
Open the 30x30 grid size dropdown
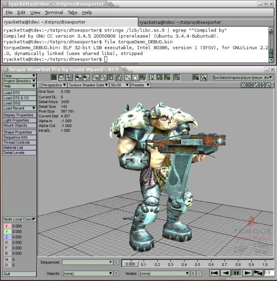coord(119,85)
